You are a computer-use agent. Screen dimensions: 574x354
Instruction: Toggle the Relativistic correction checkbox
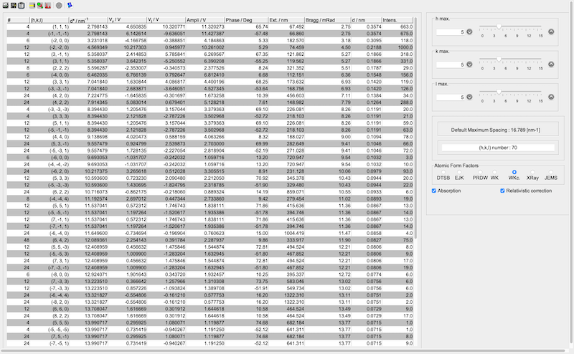[x=502, y=191]
